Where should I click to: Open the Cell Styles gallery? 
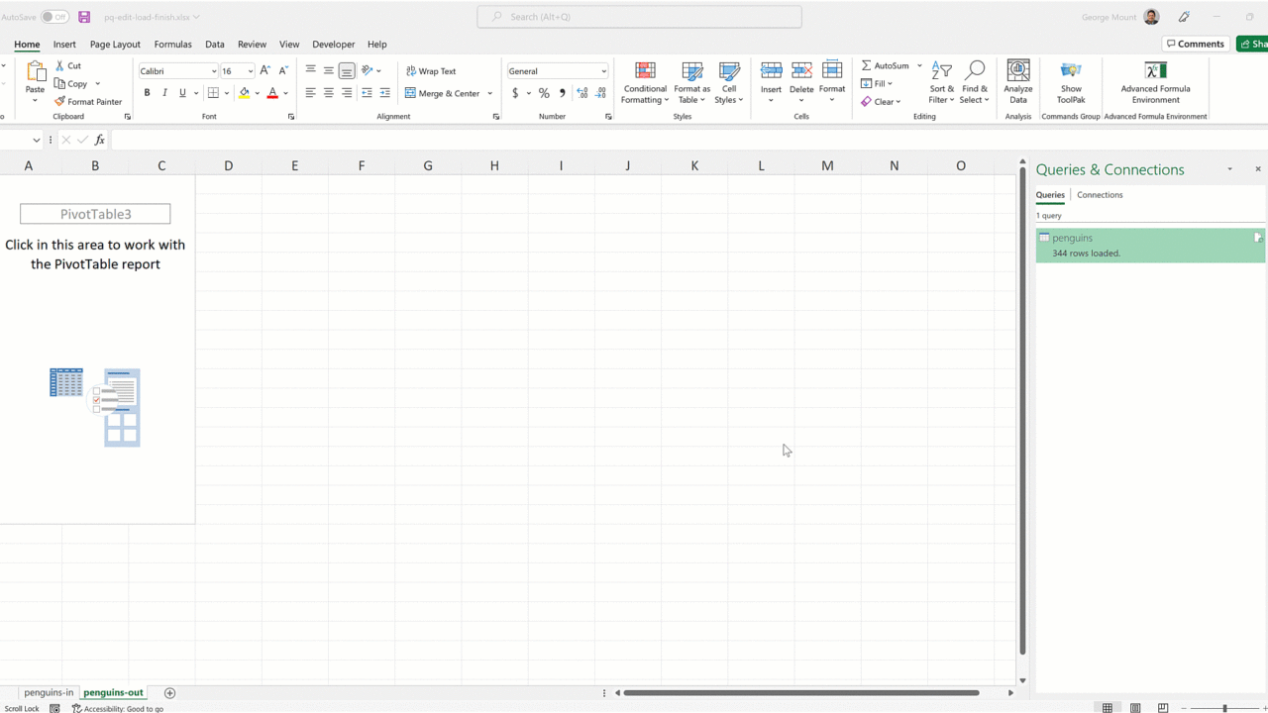pyautogui.click(x=729, y=83)
